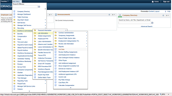This screenshot has height=96, width=172.
Task: Select Global Assignments menu folder
Action: coord(44,36)
